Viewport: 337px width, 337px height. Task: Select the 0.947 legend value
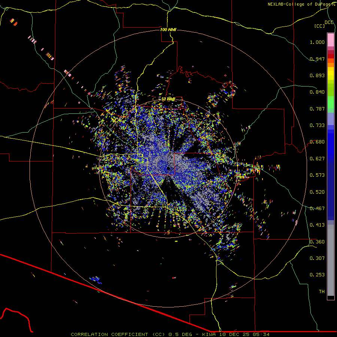click(x=317, y=59)
